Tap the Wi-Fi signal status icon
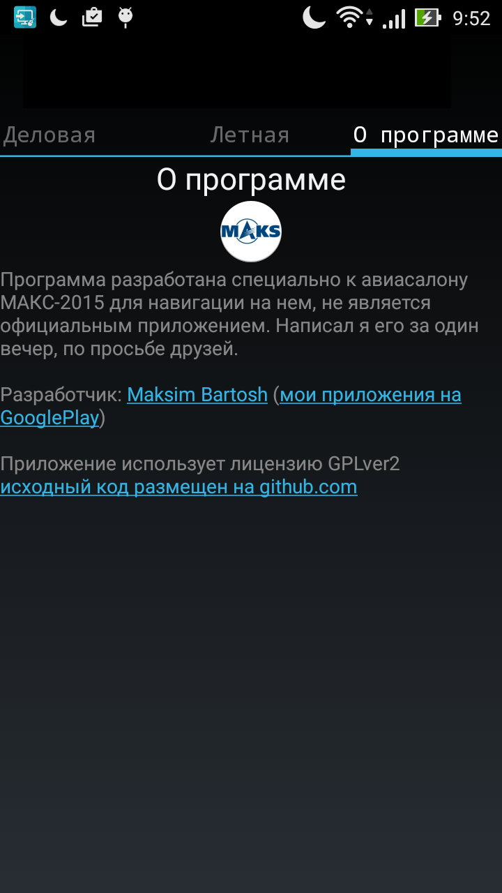Screen dimensions: 502x893 (x=354, y=17)
